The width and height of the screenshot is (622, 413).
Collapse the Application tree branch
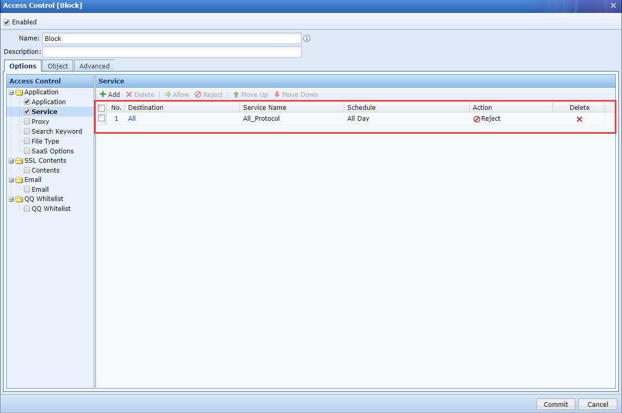(10, 92)
